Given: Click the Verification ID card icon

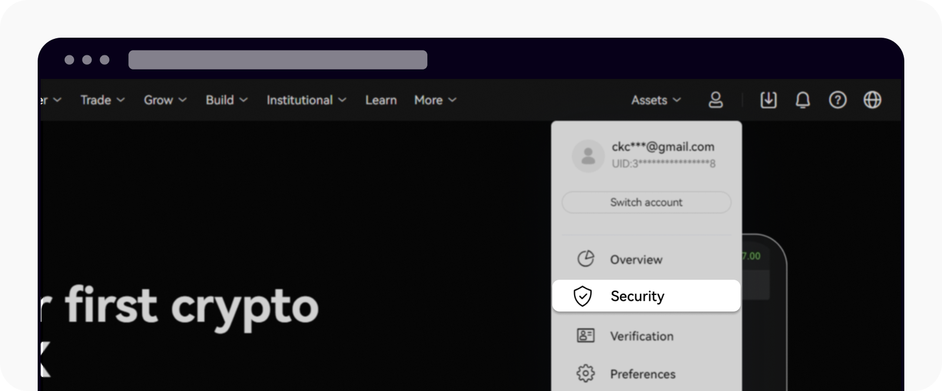Looking at the screenshot, I should tap(586, 336).
